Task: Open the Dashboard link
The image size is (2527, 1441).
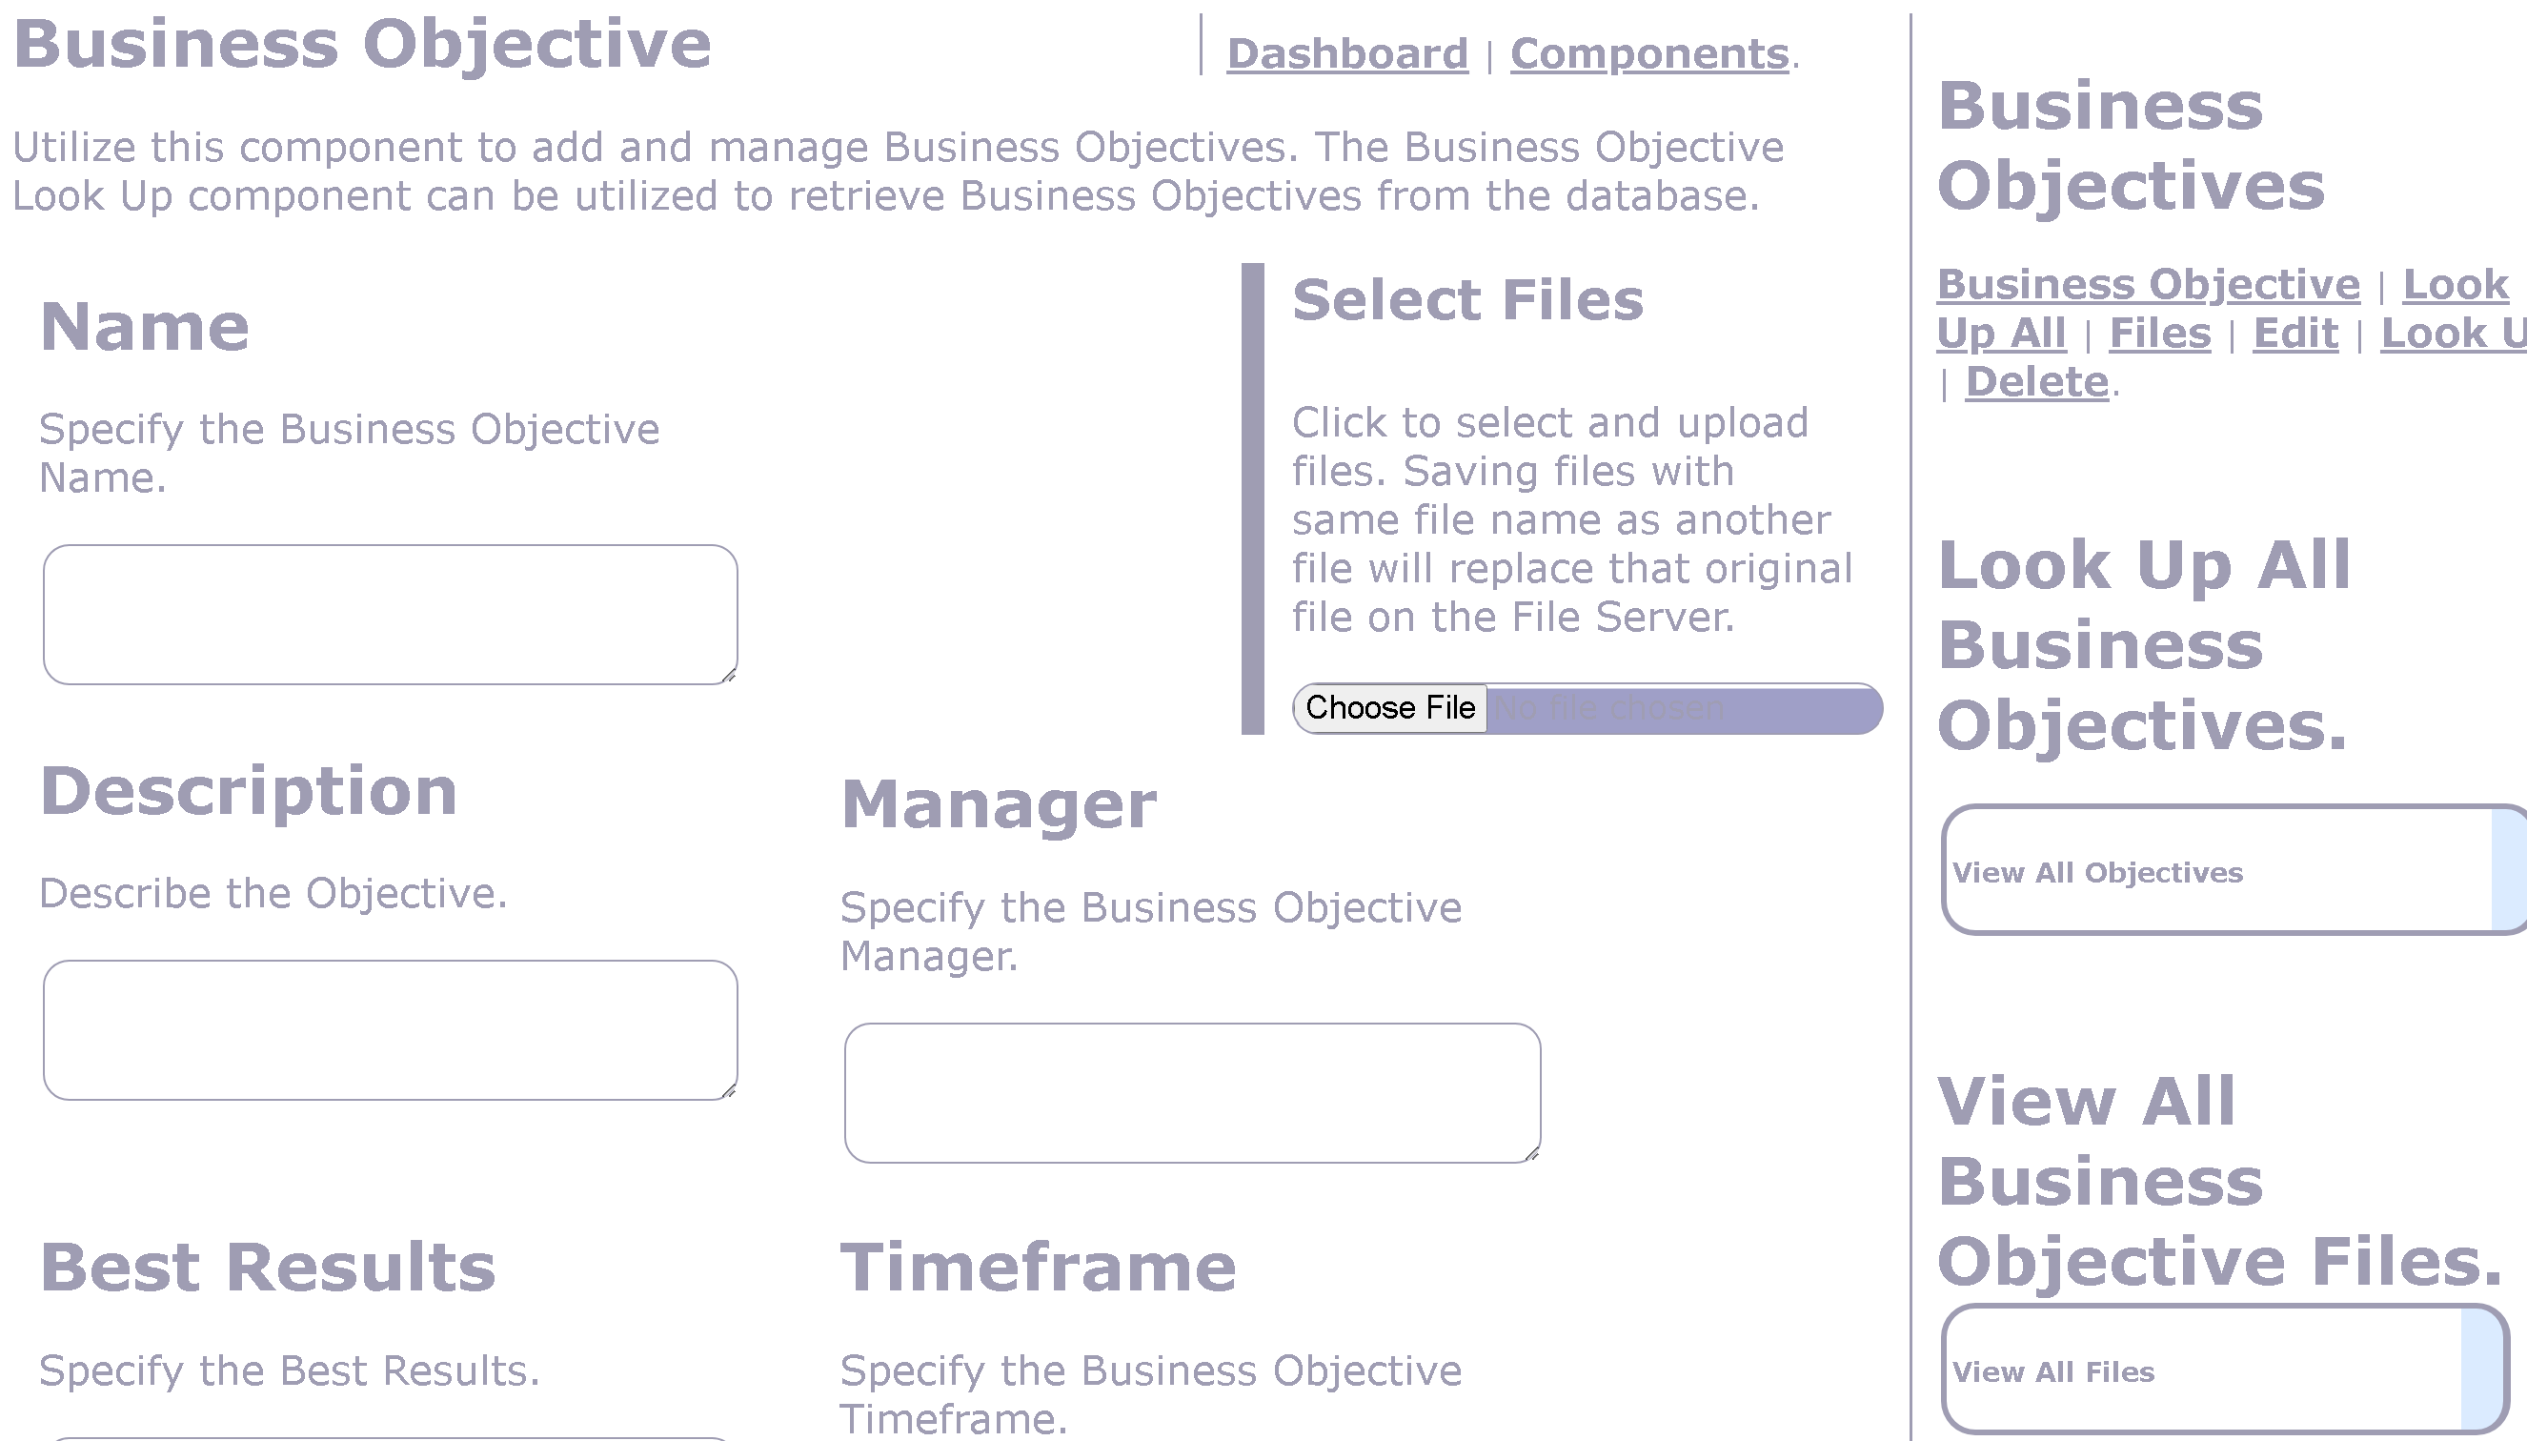Action: click(x=1346, y=53)
